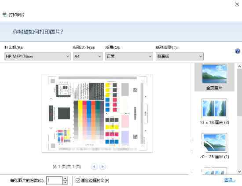This screenshot has width=242, height=186.
Task: Increase copies with the up stepper arrow
Action: pos(65,179)
